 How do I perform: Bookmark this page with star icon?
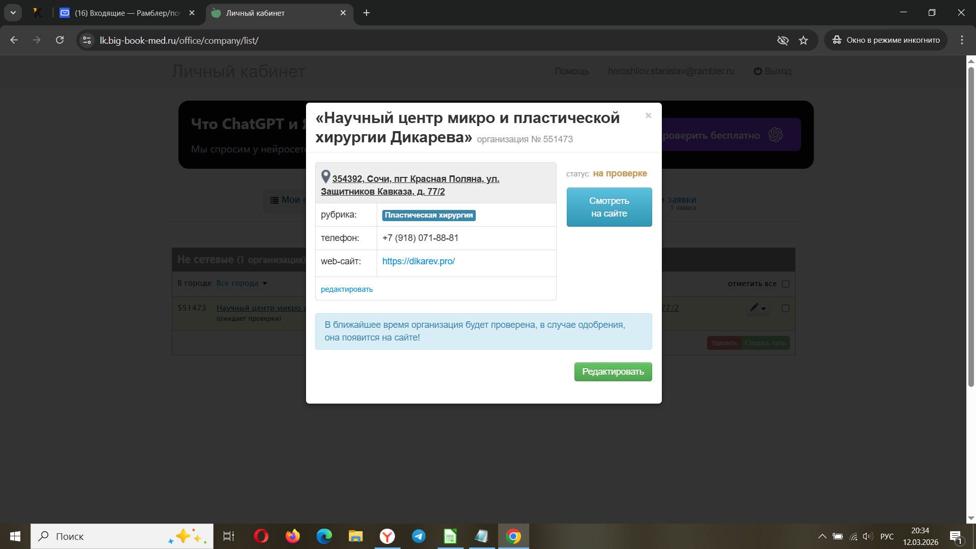[803, 40]
